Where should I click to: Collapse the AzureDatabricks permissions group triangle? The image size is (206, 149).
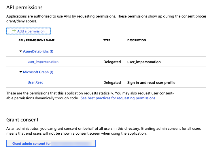tap(21, 51)
